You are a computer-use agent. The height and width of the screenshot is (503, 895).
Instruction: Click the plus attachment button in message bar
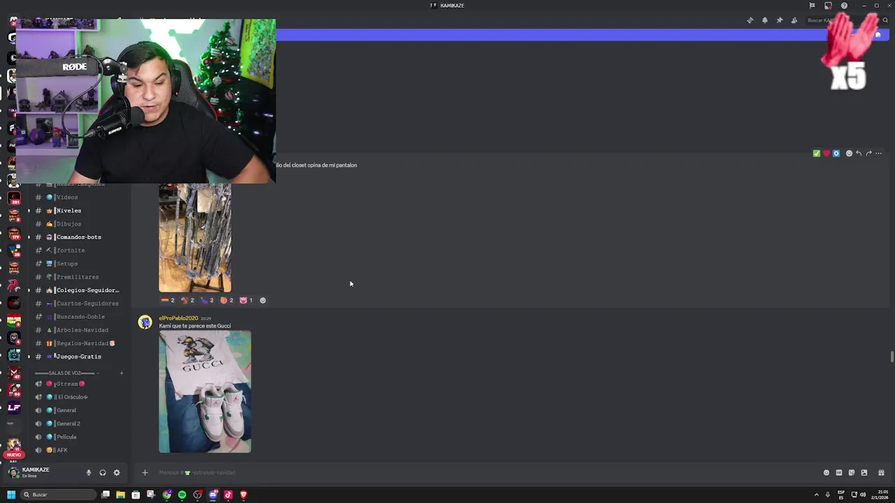click(x=145, y=473)
